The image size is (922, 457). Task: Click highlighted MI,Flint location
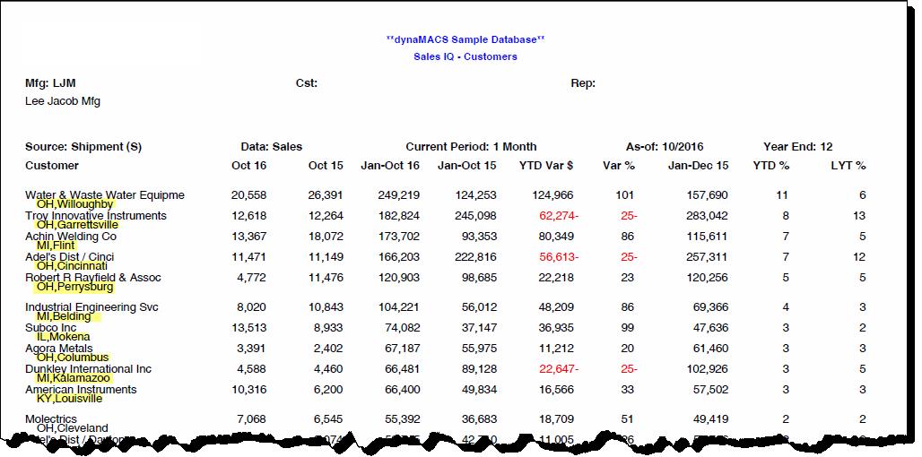click(57, 246)
